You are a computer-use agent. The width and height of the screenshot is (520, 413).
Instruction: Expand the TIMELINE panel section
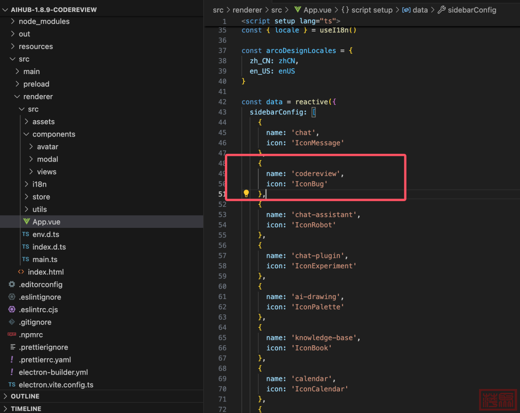[x=26, y=409]
